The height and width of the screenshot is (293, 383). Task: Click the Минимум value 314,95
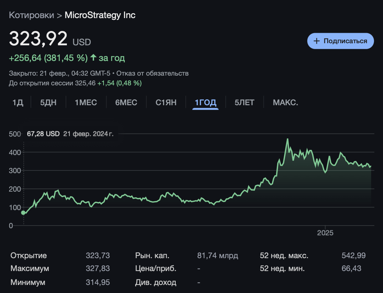[x=98, y=282]
